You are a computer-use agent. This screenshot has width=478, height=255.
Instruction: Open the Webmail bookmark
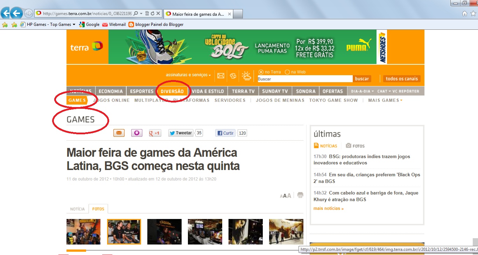point(114,24)
